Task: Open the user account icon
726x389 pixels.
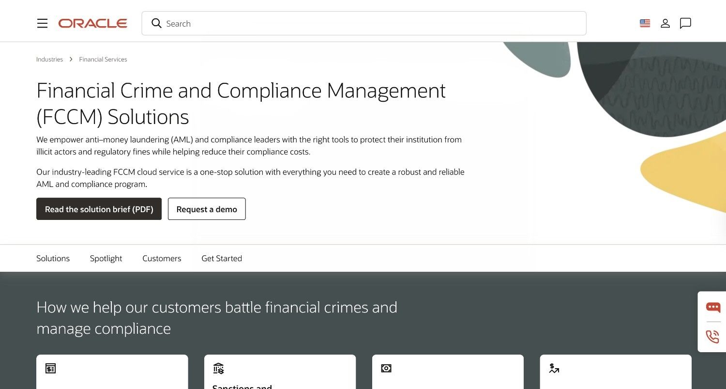Action: (665, 23)
